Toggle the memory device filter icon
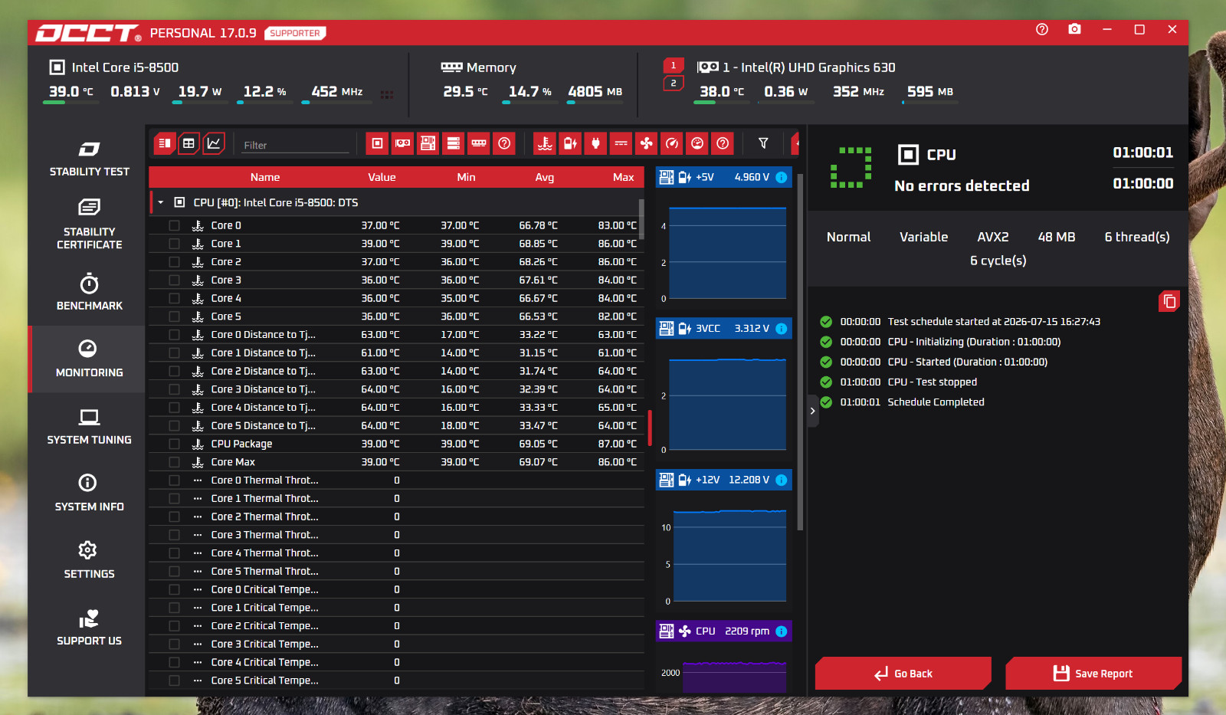This screenshot has width=1226, height=715. (479, 143)
